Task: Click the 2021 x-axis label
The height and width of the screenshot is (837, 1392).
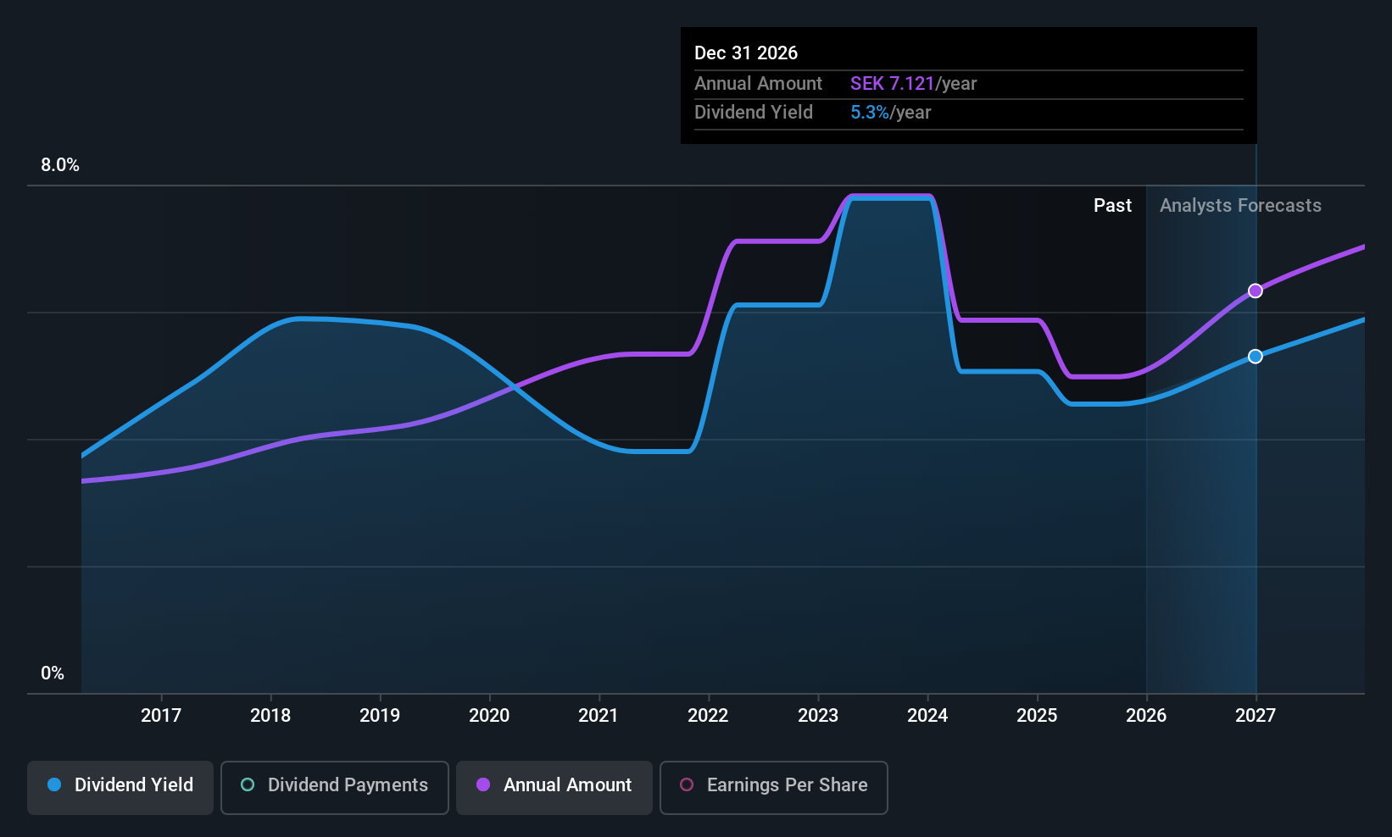Action: (599, 716)
